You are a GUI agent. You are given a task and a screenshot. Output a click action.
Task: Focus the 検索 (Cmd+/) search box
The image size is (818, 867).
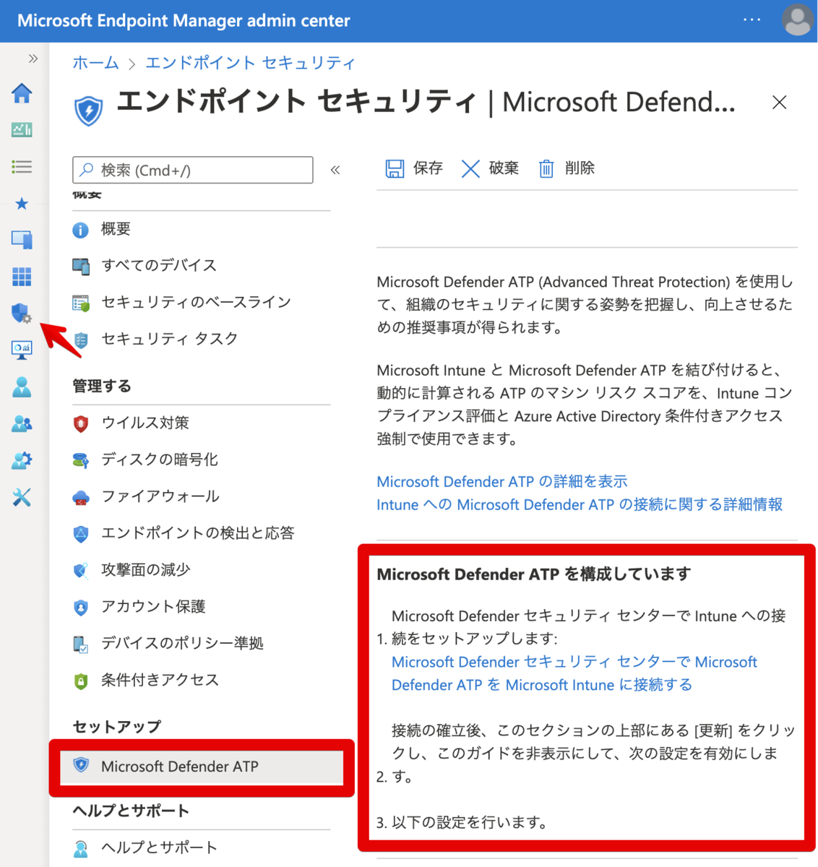point(193,170)
